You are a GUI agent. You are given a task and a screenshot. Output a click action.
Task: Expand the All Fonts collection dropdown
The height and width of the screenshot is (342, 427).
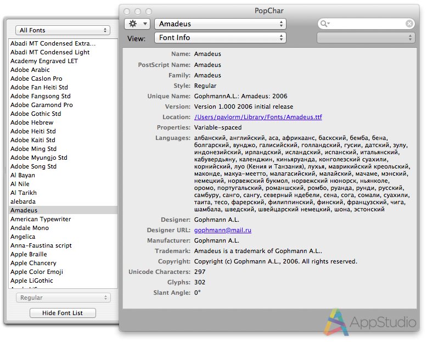click(62, 30)
